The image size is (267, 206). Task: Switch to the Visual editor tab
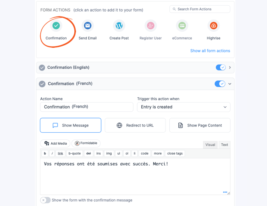coord(210,145)
